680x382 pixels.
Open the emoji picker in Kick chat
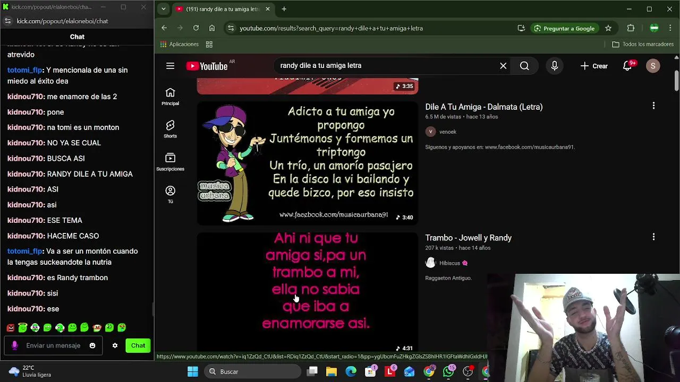click(x=92, y=345)
